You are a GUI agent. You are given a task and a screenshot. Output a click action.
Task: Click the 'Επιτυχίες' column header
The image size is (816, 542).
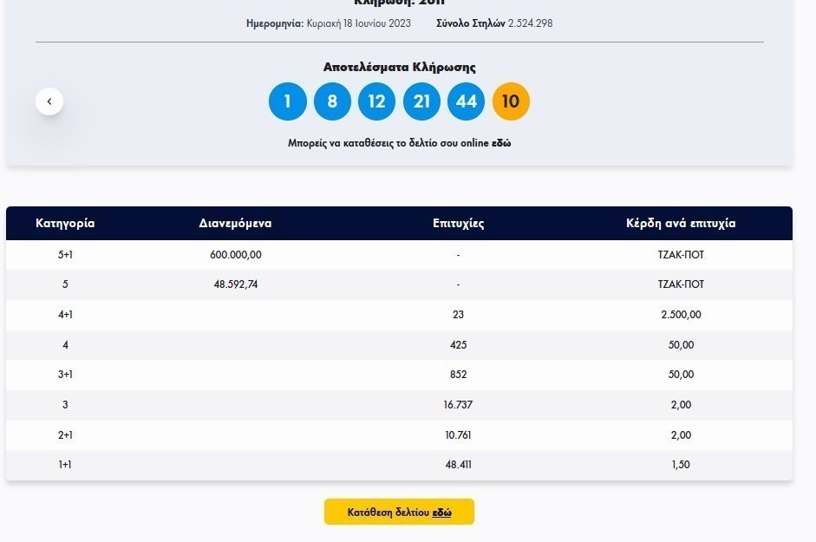pyautogui.click(x=458, y=223)
